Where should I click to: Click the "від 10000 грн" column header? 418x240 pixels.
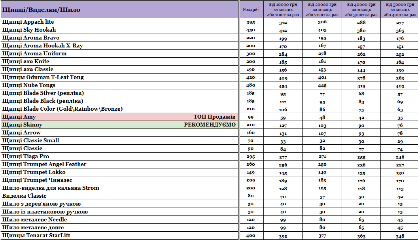click(x=283, y=9)
